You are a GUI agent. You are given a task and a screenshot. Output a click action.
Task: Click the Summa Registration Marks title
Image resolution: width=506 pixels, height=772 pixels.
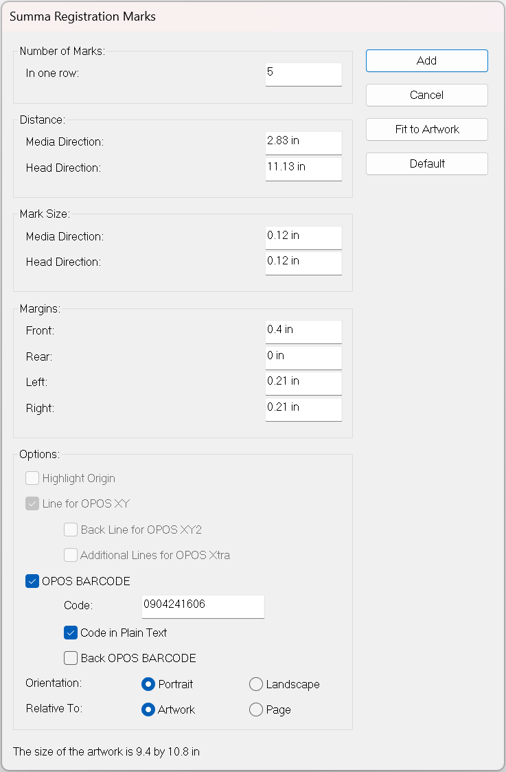(x=82, y=16)
